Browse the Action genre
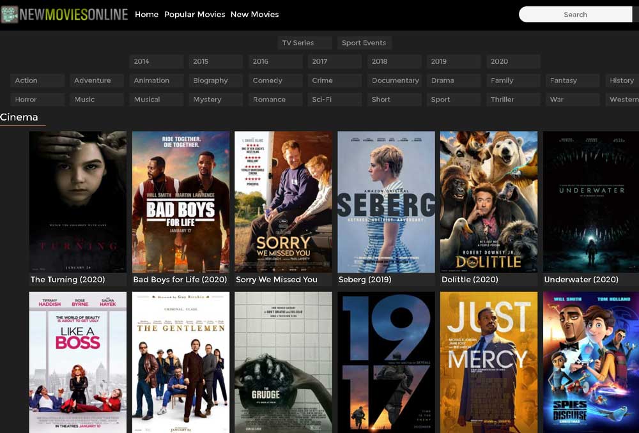The height and width of the screenshot is (433, 639). [x=38, y=80]
